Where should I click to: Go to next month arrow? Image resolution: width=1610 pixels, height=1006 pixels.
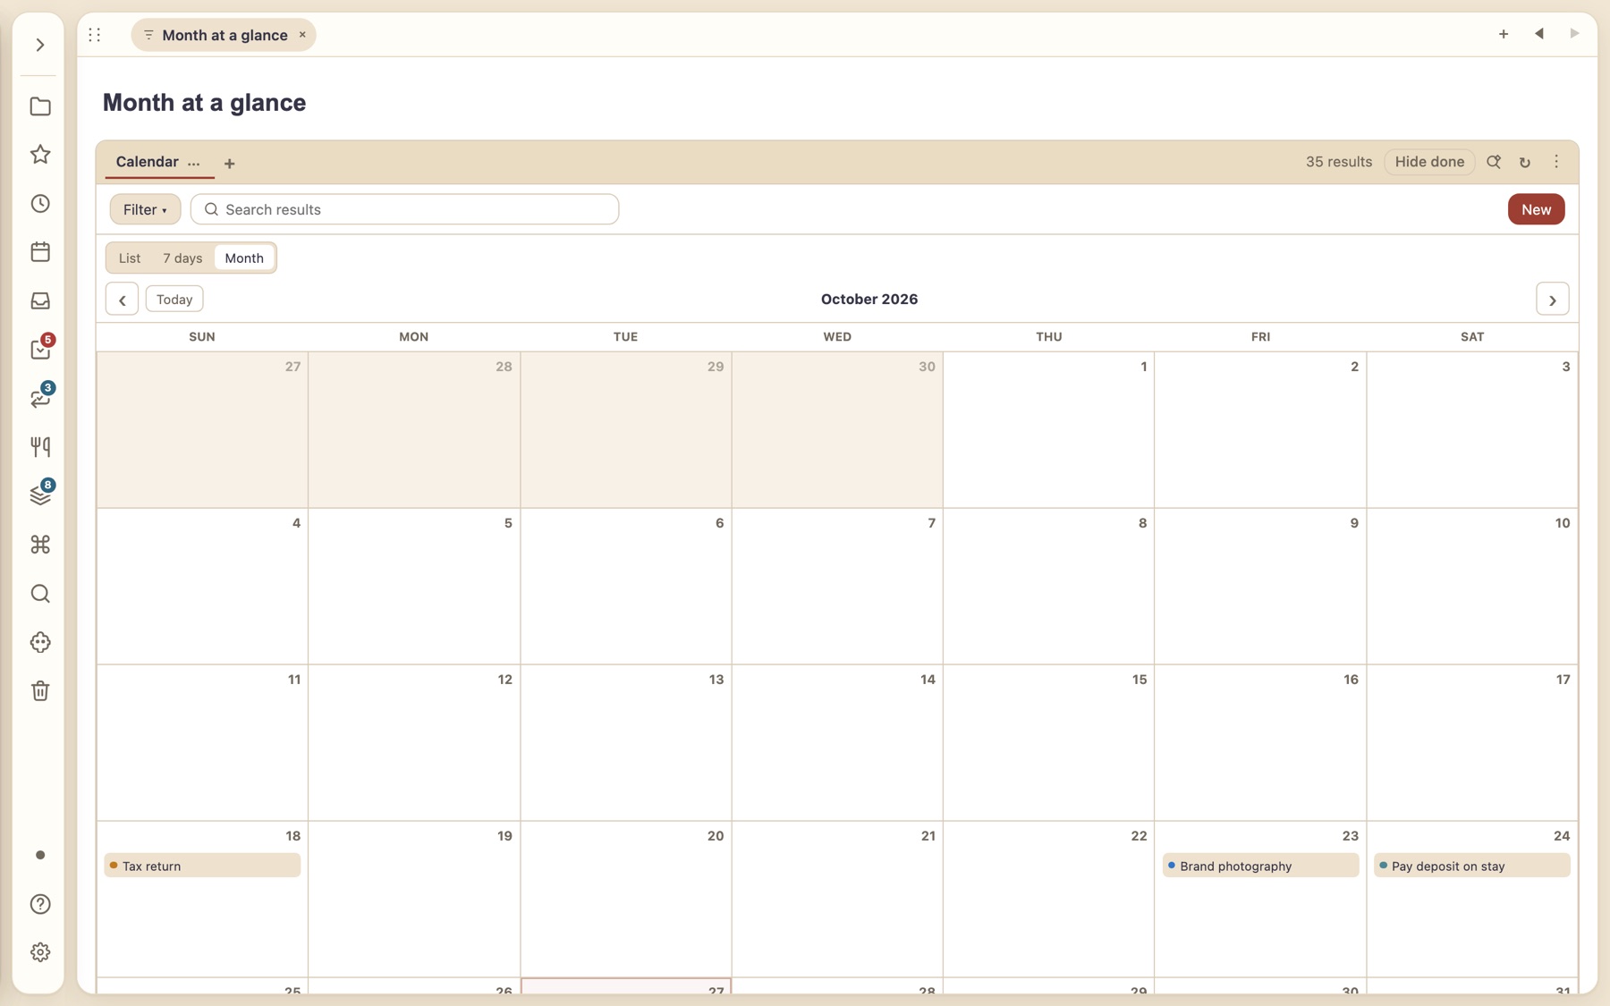pos(1553,300)
